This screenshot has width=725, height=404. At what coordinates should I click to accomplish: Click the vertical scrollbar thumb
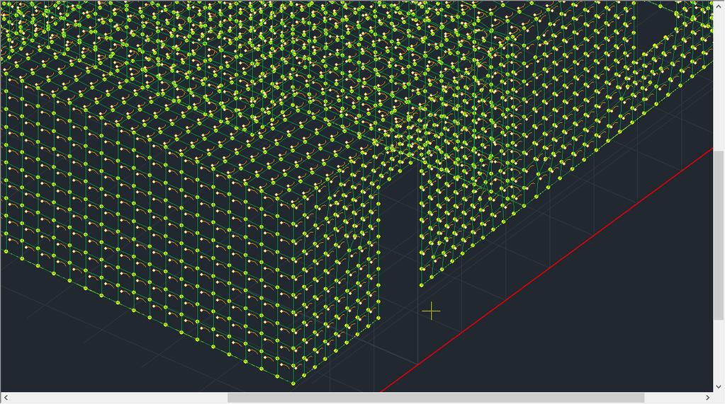click(x=719, y=235)
